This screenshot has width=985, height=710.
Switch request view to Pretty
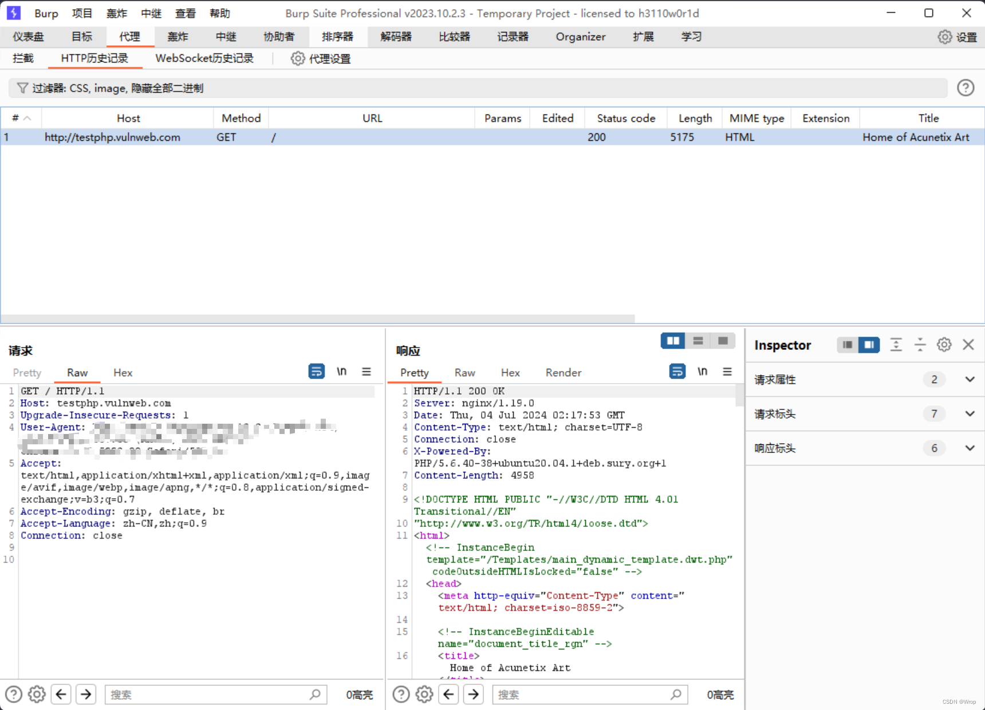click(27, 373)
